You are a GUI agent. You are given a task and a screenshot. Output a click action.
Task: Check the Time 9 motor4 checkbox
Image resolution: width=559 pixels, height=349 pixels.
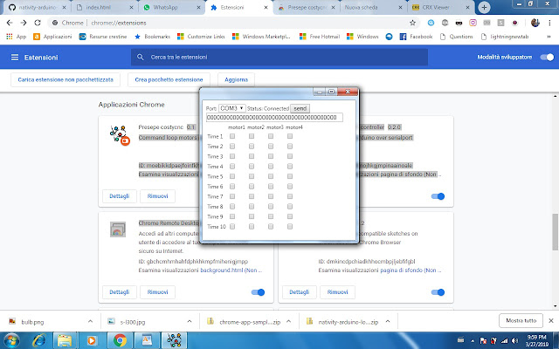(x=290, y=216)
